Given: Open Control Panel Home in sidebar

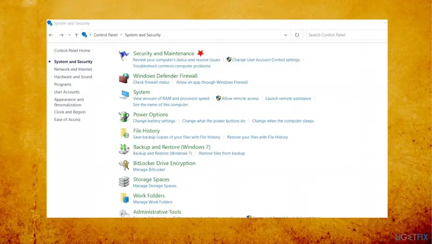Looking at the screenshot, I should (x=72, y=51).
